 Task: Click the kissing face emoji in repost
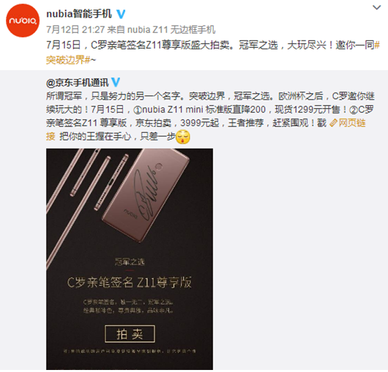point(183,137)
